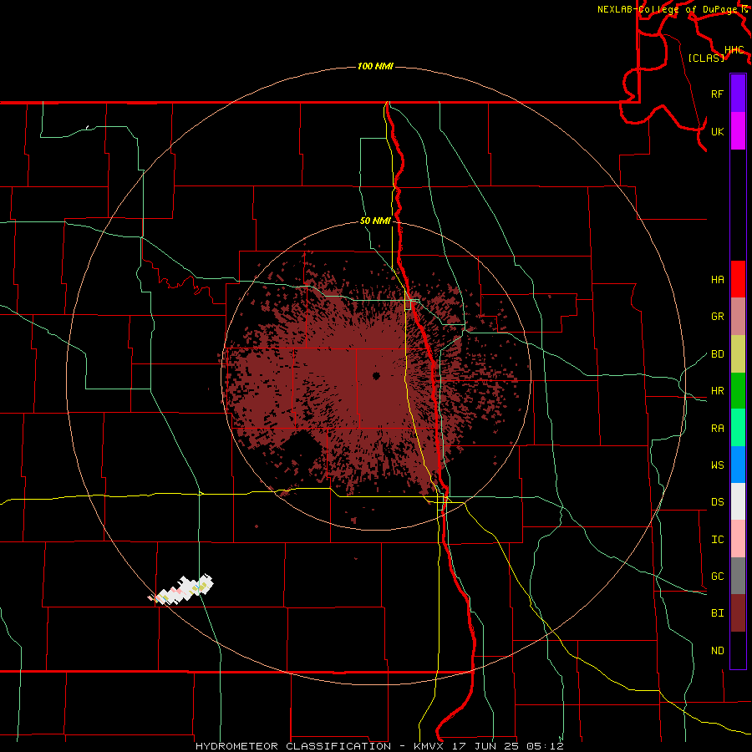The image size is (752, 752).
Task: Click the '50 NMI' range ring label
Action: [x=375, y=221]
